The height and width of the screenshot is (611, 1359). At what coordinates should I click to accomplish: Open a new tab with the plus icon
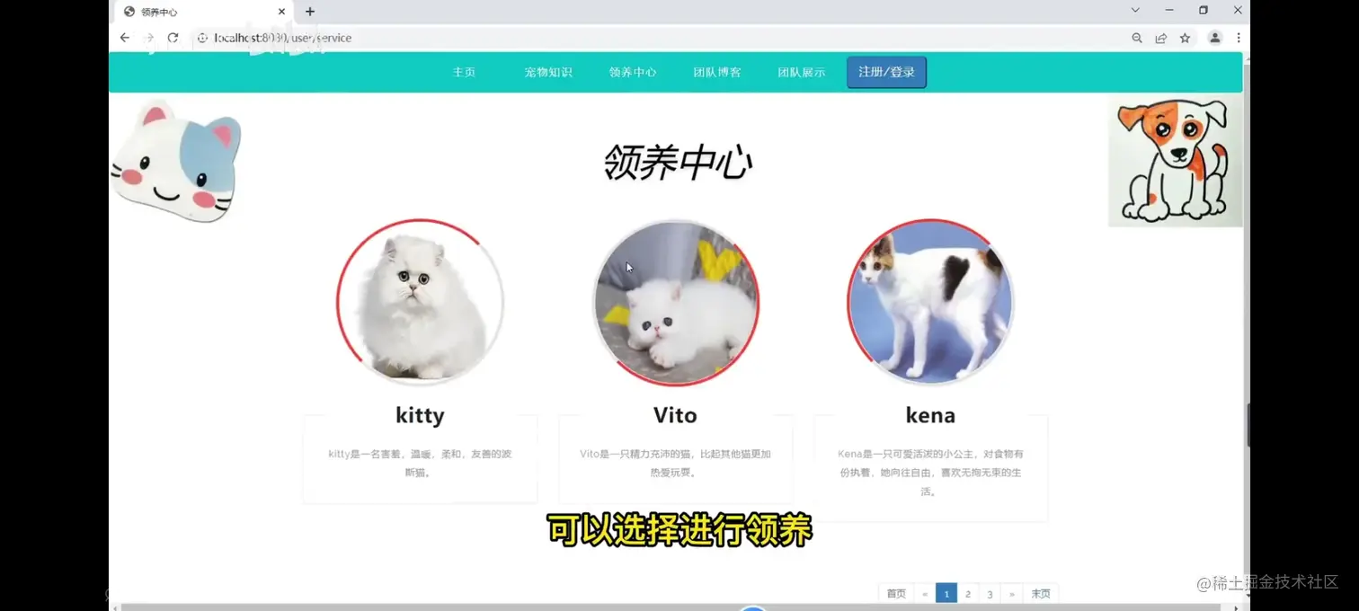point(310,12)
